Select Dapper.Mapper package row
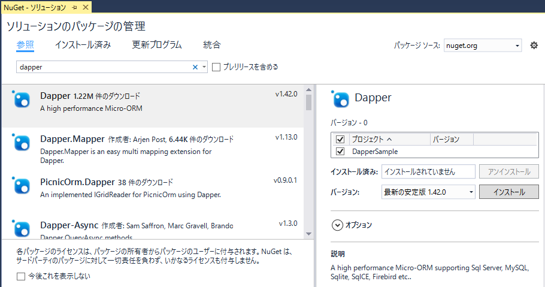The width and height of the screenshot is (545, 287). click(x=152, y=149)
